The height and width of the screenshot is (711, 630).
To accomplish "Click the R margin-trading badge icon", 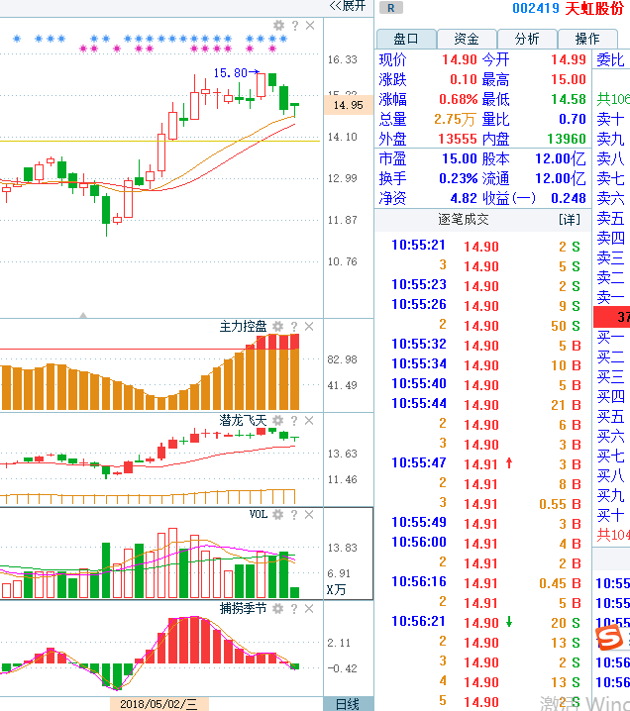I will coord(390,8).
